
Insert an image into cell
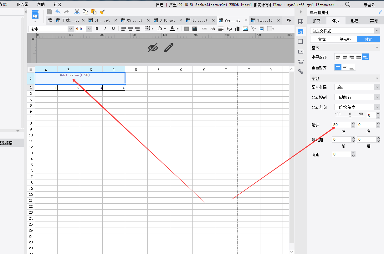(245, 29)
